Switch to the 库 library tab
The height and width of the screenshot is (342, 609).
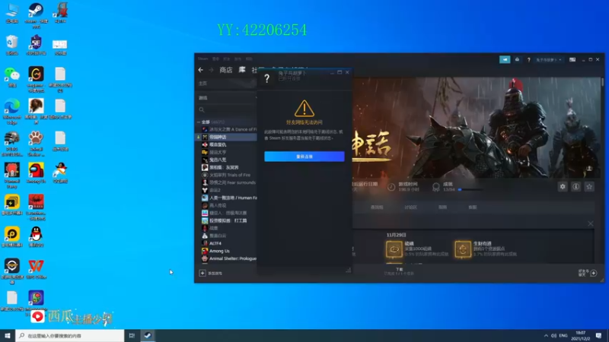point(242,70)
